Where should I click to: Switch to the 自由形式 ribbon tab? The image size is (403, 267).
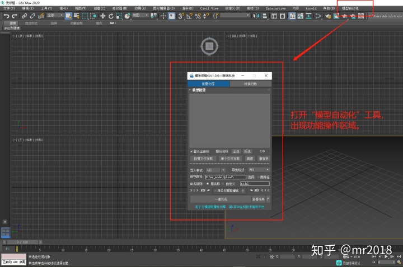click(x=31, y=23)
